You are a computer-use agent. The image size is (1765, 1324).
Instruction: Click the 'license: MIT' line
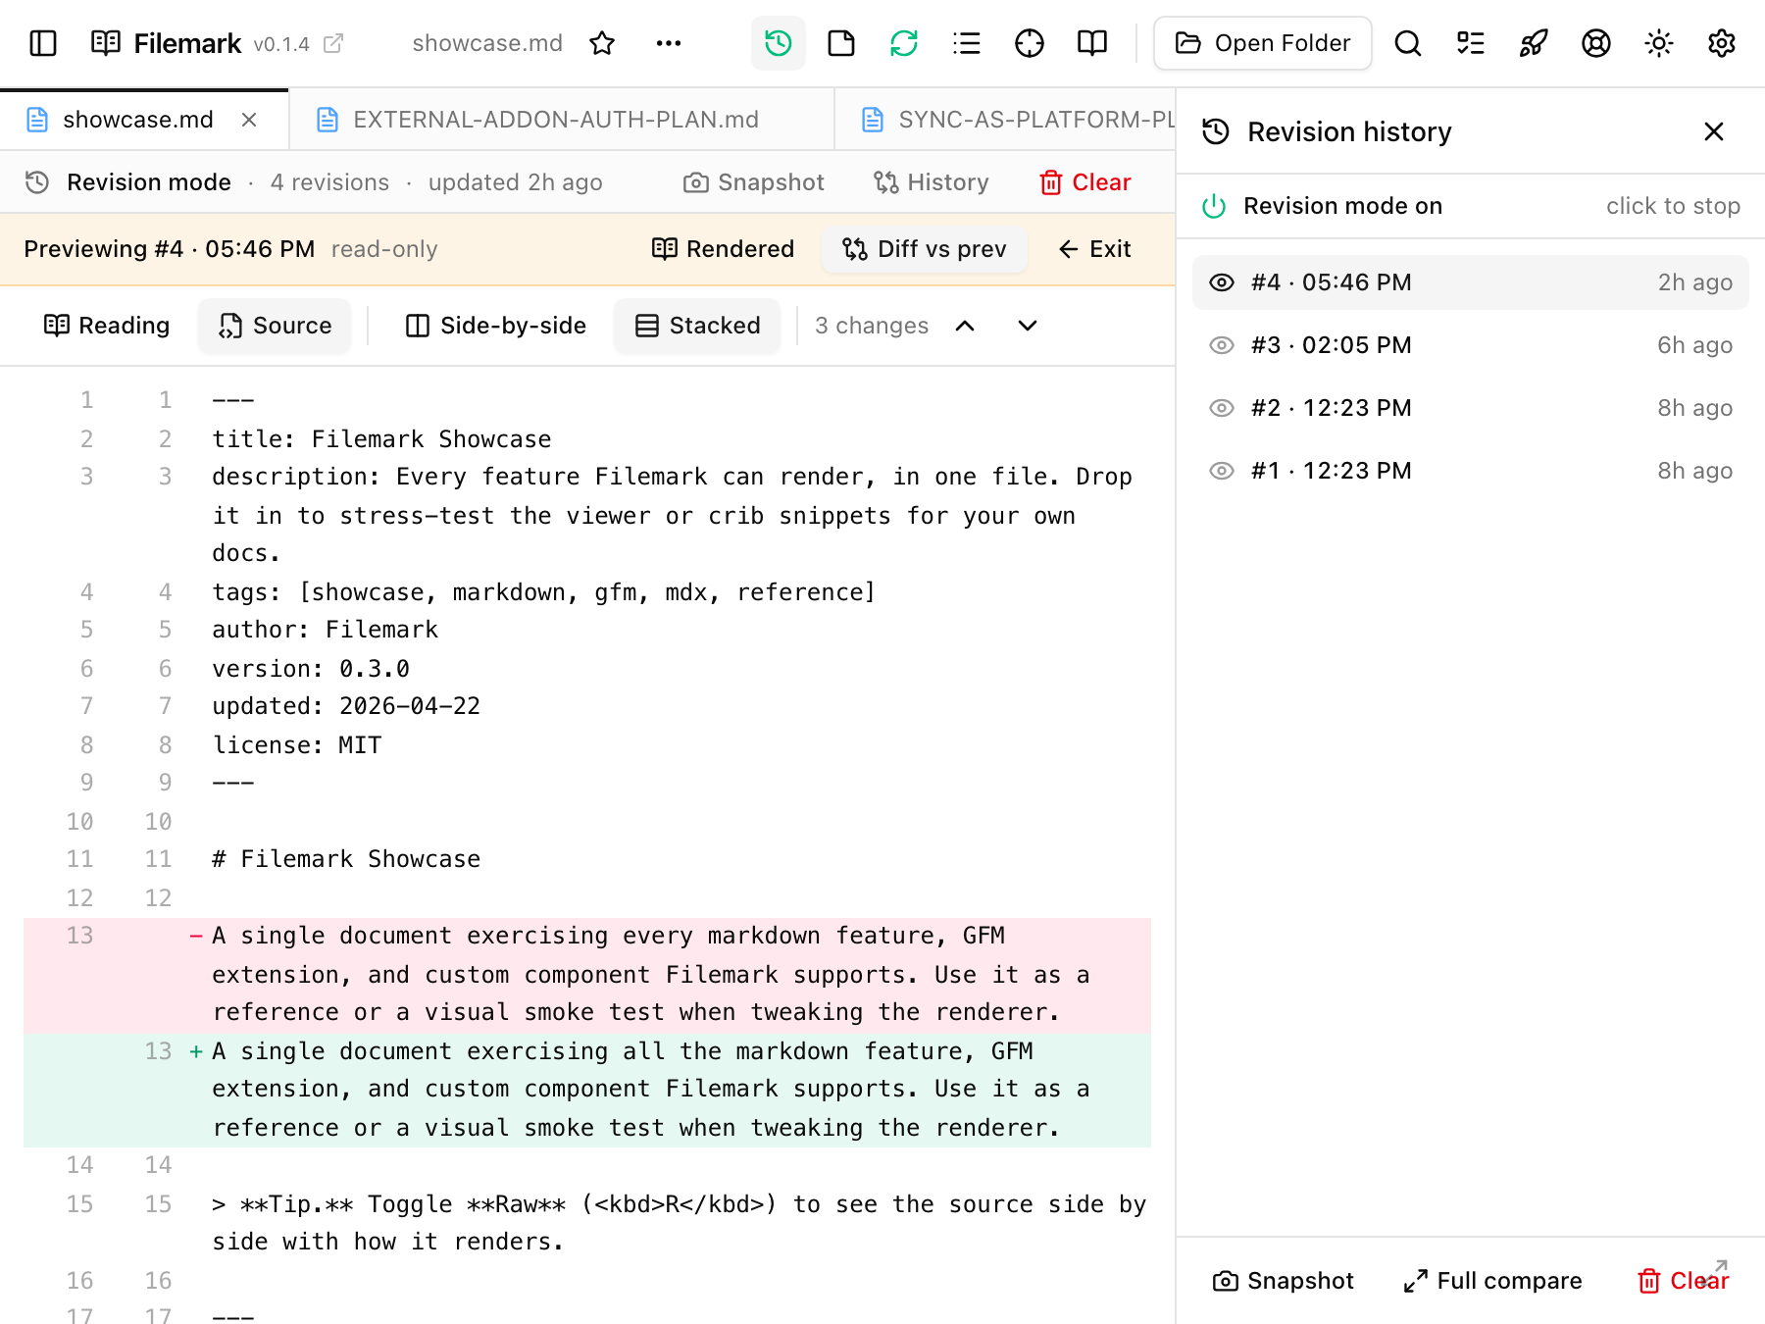(x=297, y=745)
